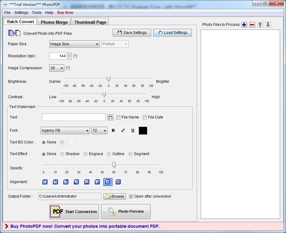Select Engrave text effect
The image size is (286, 233).
click(86, 154)
